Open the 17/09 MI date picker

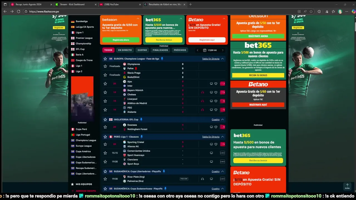210,50
